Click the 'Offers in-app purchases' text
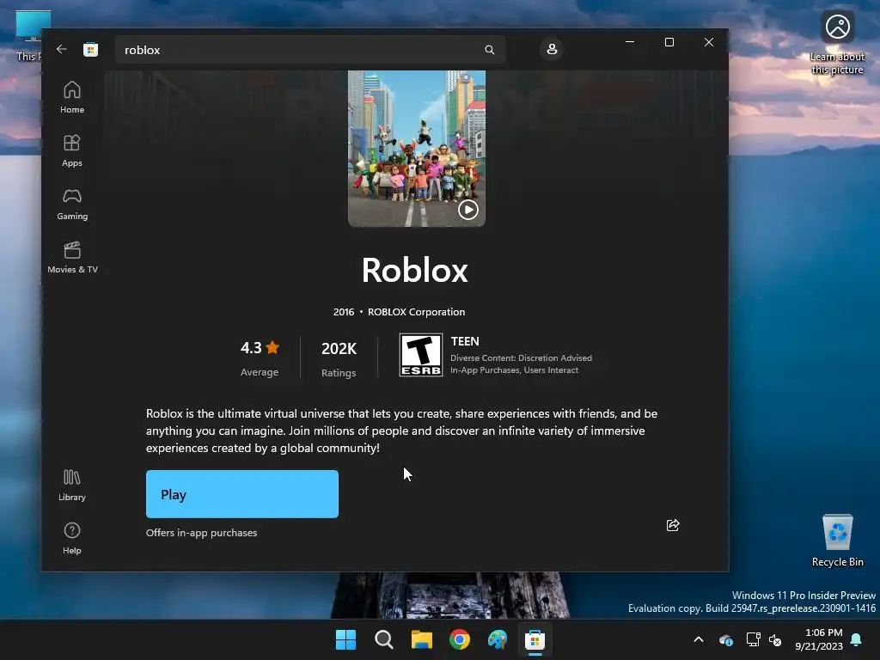 (x=201, y=533)
